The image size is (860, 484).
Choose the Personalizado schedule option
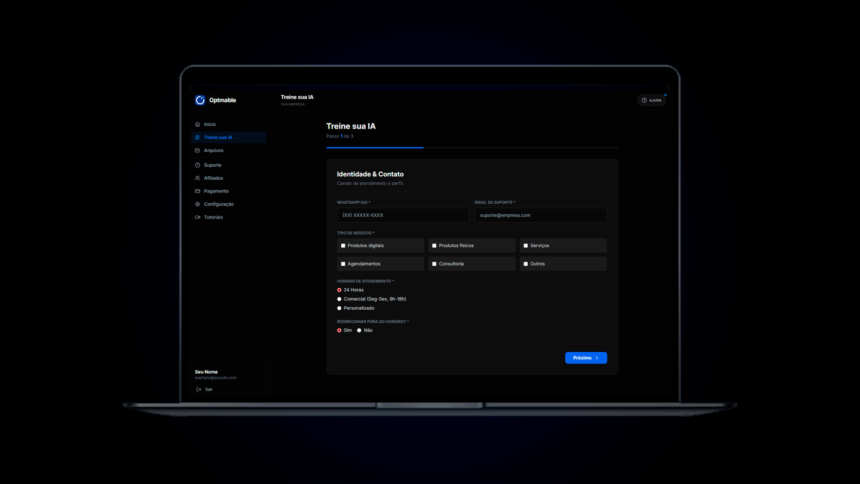pyautogui.click(x=339, y=308)
